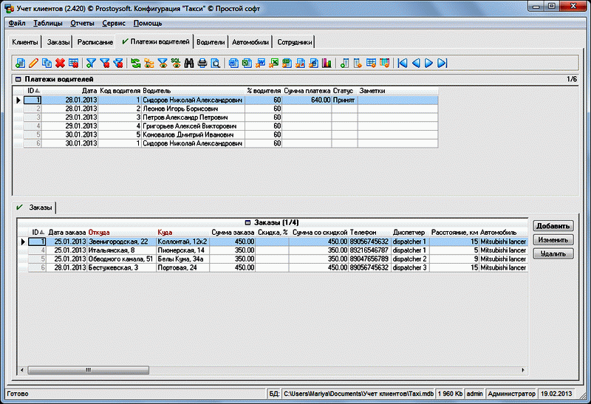Open the Файл menu
This screenshot has height=404, width=591.
tap(17, 24)
